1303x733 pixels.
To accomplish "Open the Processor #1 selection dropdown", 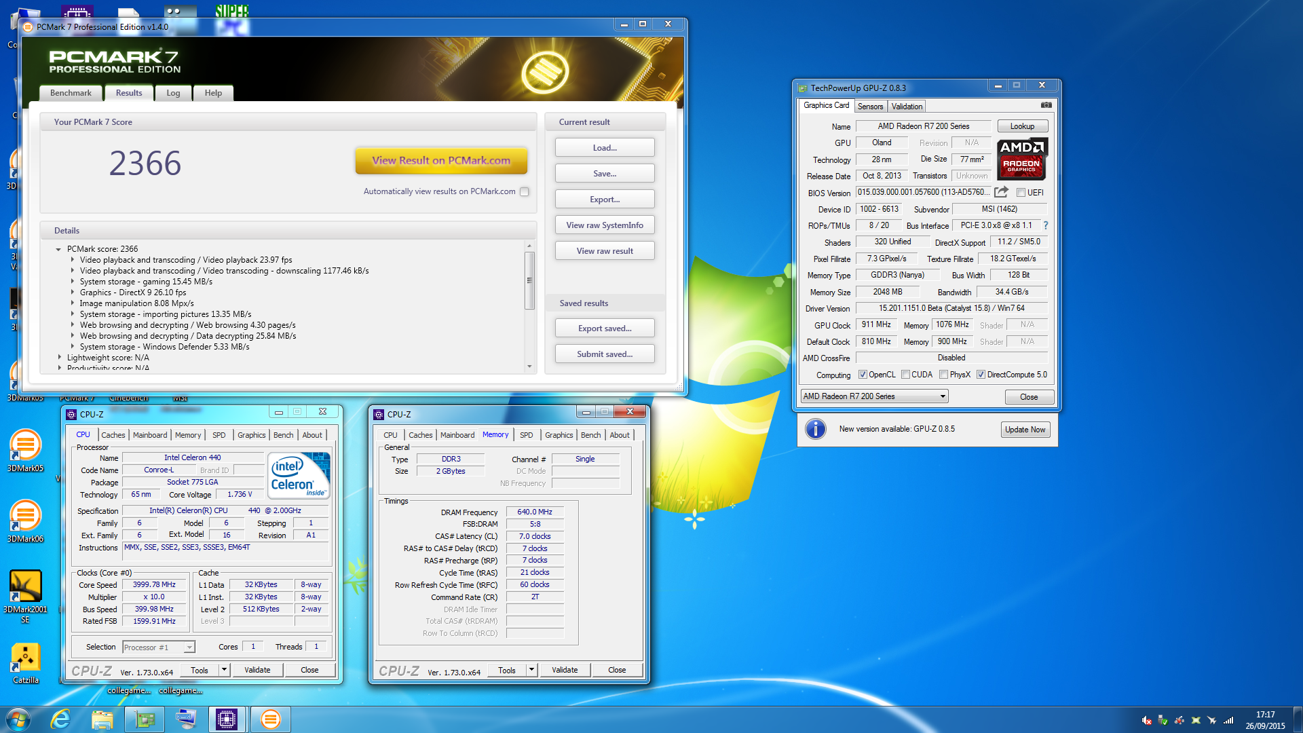I will pos(159,647).
